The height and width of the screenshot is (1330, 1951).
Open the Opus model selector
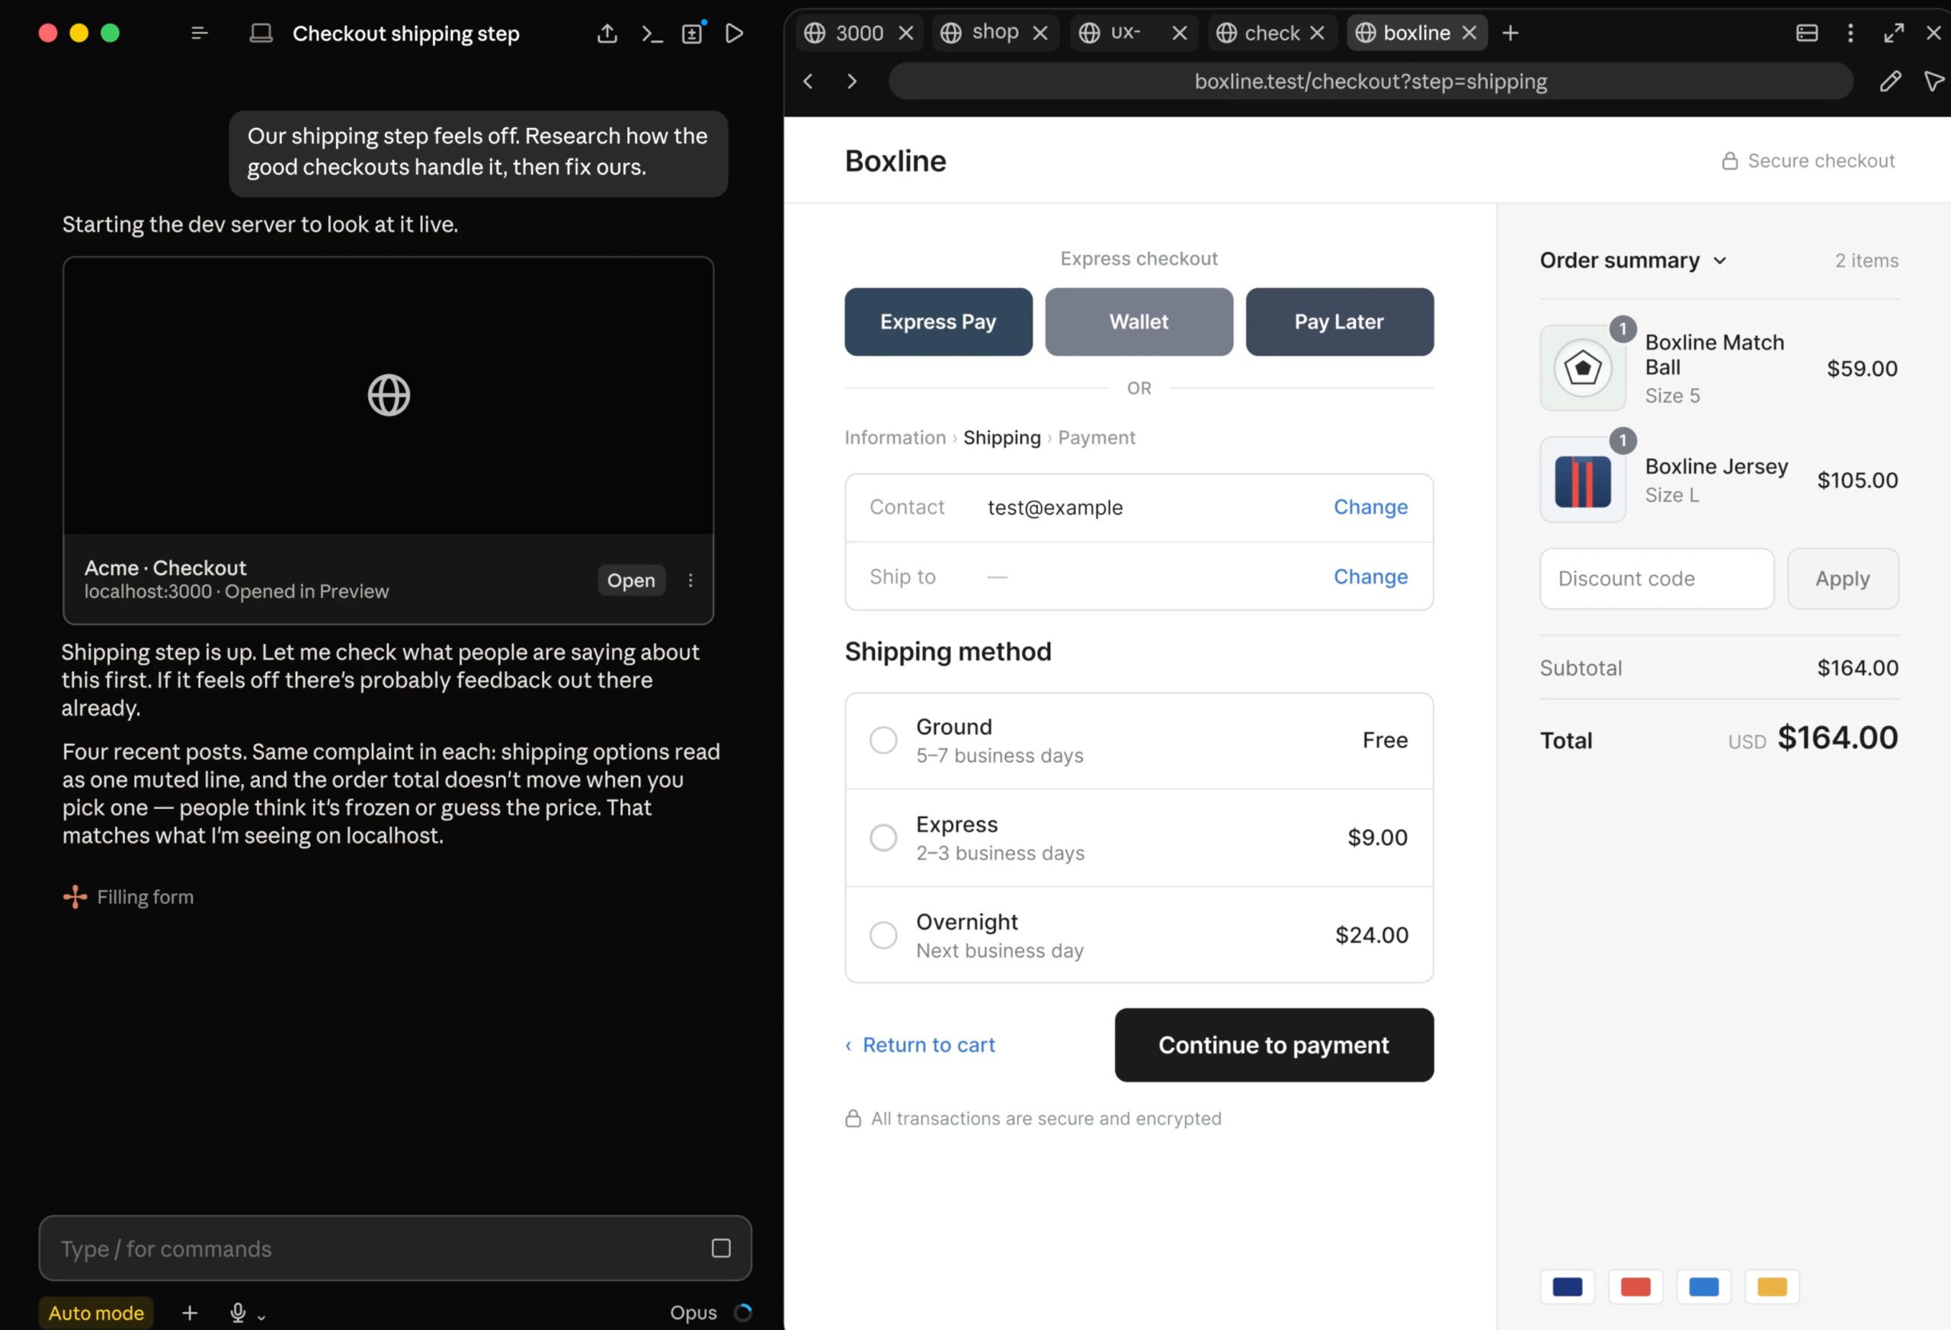[x=694, y=1312]
